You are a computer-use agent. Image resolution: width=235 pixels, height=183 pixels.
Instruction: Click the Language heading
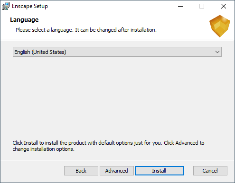click(x=24, y=20)
